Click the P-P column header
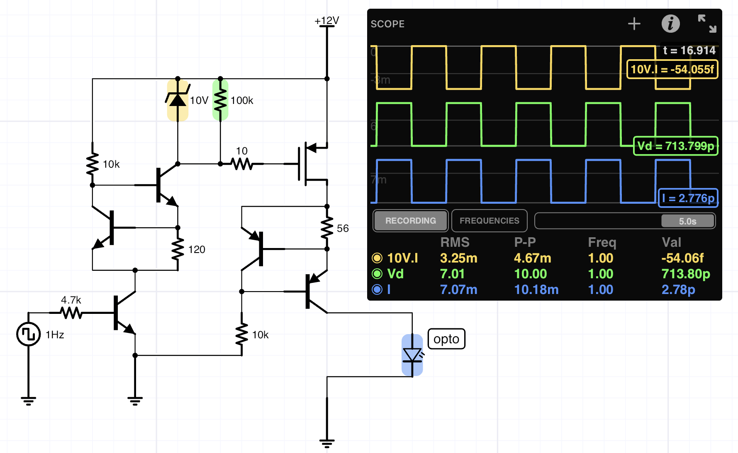Viewport: 738px width, 453px height. [x=525, y=242]
